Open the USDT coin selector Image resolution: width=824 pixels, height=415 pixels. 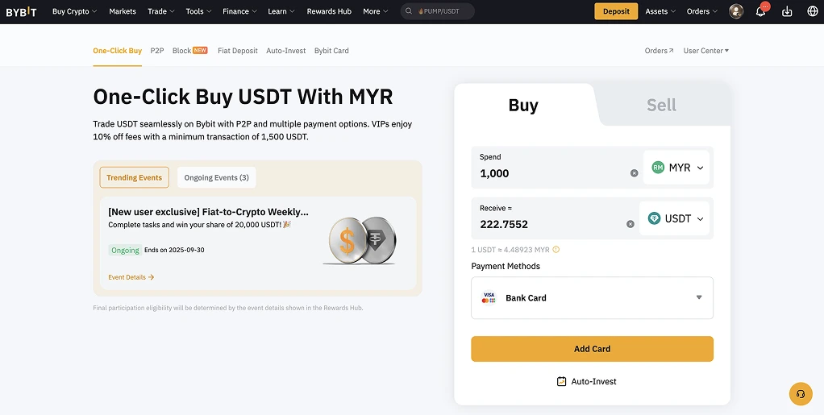(x=674, y=218)
